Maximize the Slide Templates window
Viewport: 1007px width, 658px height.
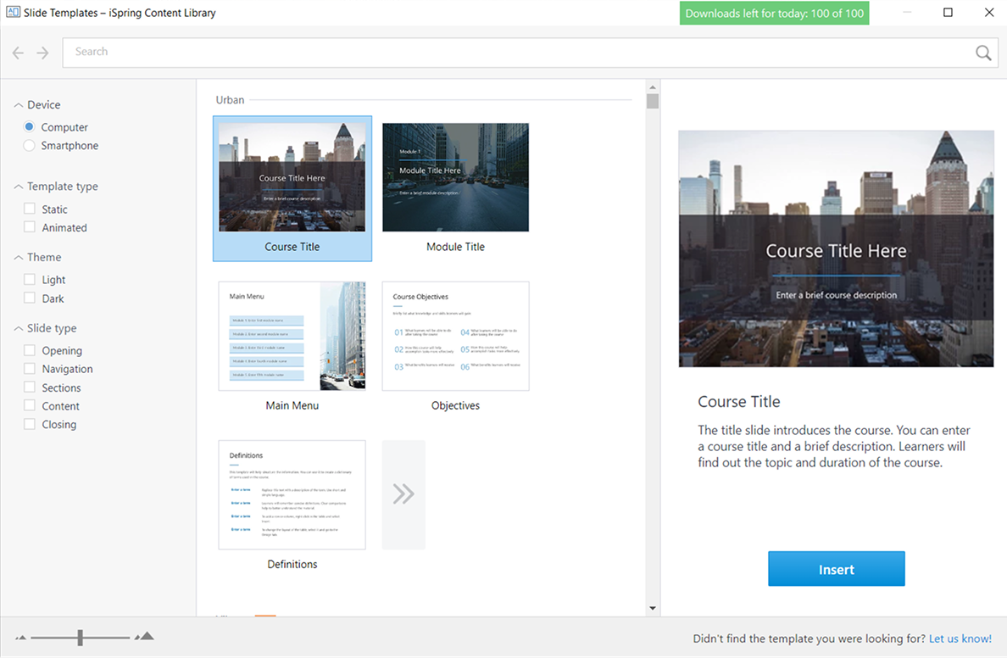coord(948,12)
